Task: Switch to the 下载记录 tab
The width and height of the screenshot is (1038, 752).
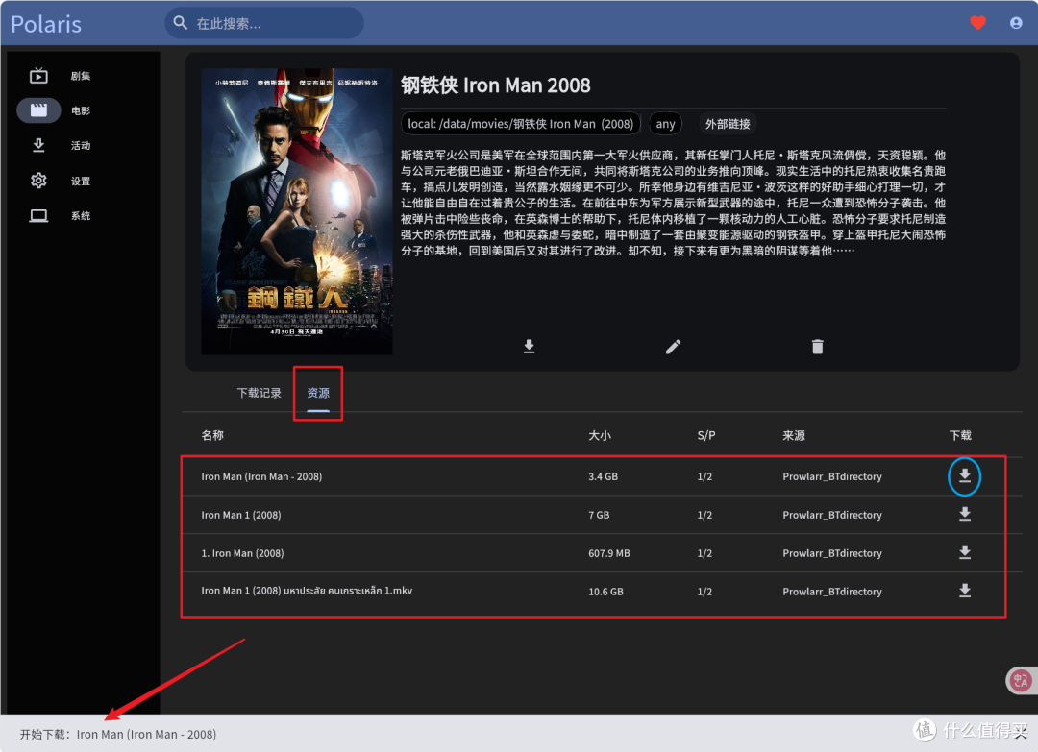Action: coord(259,393)
